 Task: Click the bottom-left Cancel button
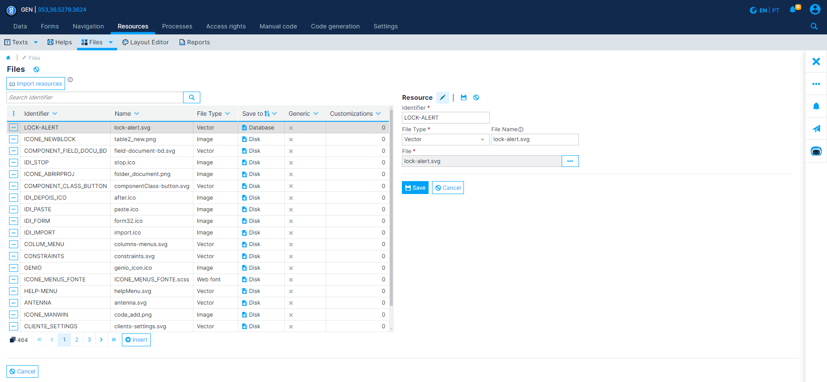point(22,372)
